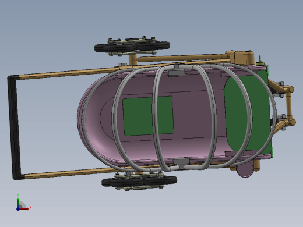Select the gold housing block above the tub
Viewport: 303px width, 227px height.
click(x=240, y=58)
